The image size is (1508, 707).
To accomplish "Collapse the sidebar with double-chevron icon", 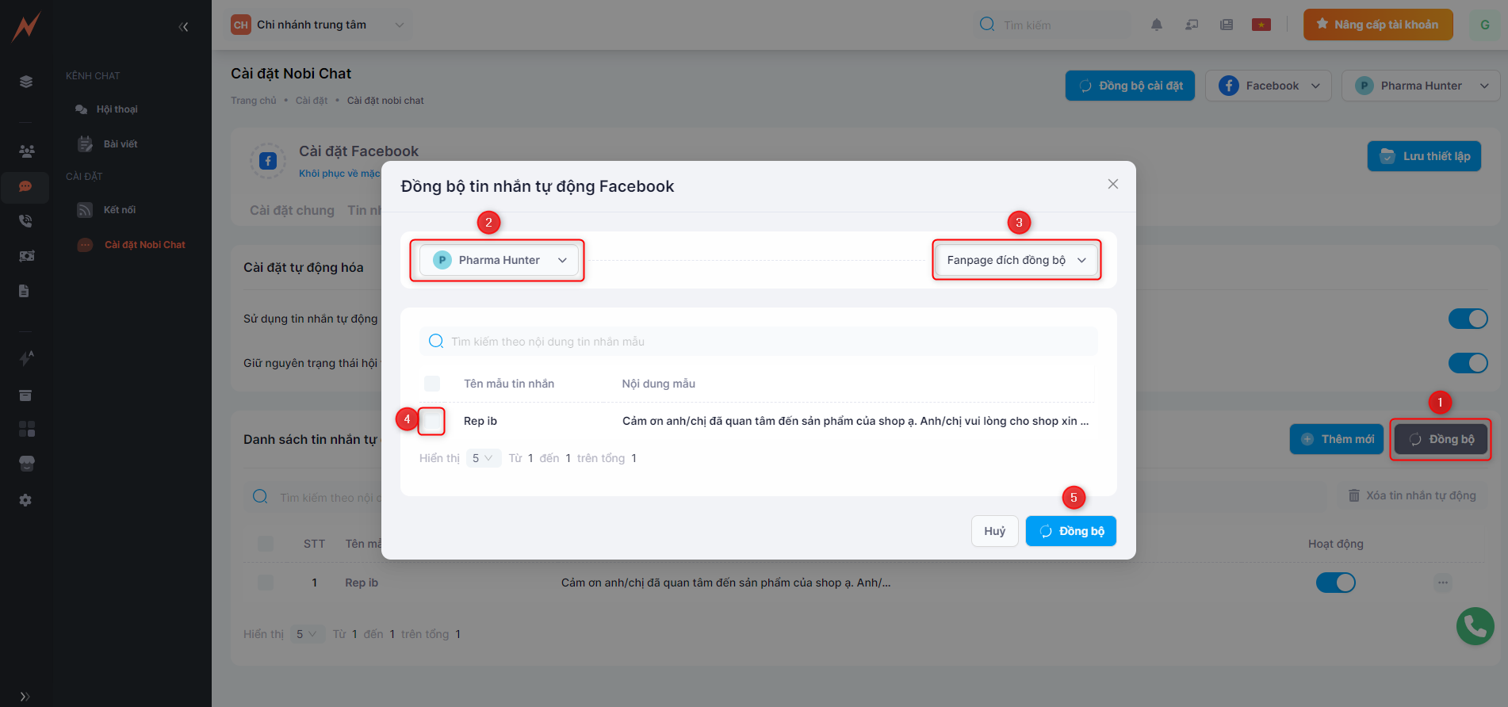I will tap(183, 27).
